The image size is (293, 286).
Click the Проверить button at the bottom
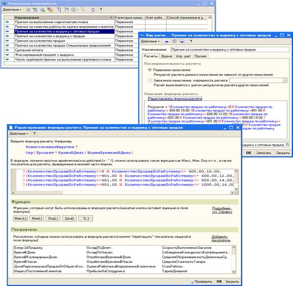point(201,282)
